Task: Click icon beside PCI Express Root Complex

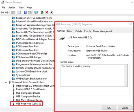Action: click(14, 43)
